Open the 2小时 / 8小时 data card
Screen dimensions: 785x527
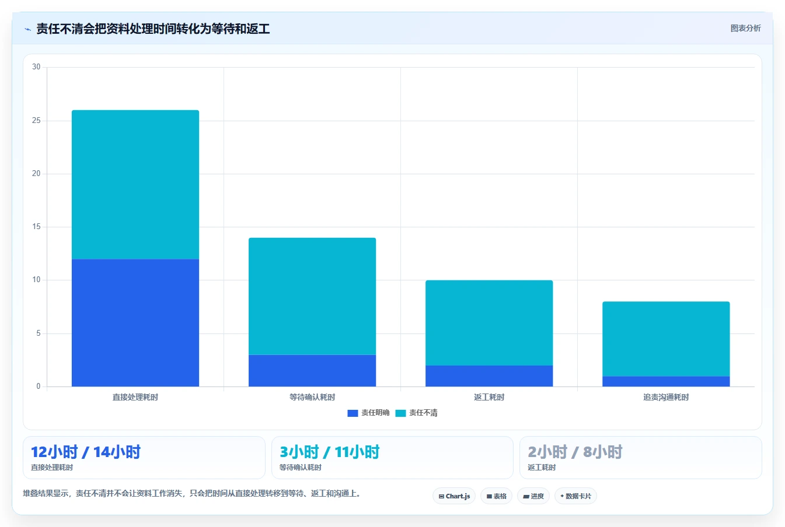641,458
